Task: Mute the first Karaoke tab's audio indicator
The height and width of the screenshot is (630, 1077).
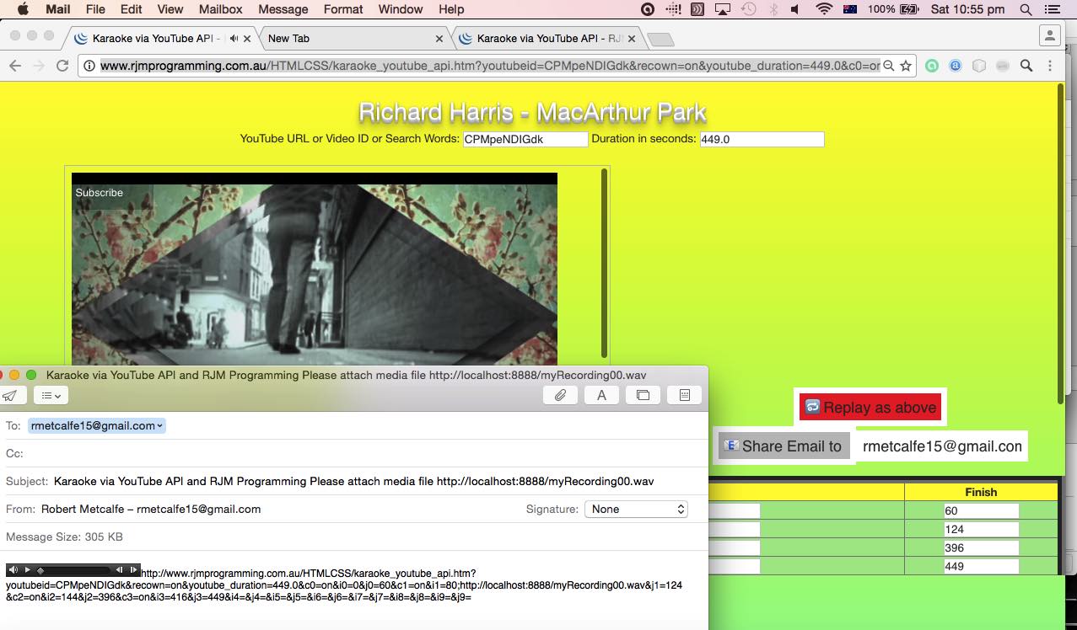Action: point(234,39)
